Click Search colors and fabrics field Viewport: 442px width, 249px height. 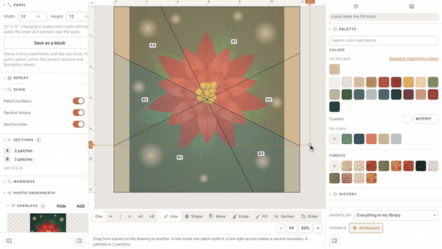(384, 40)
